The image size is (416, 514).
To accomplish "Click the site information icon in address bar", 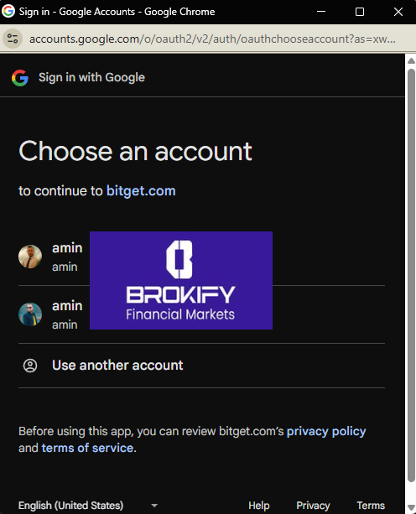I will point(13,39).
